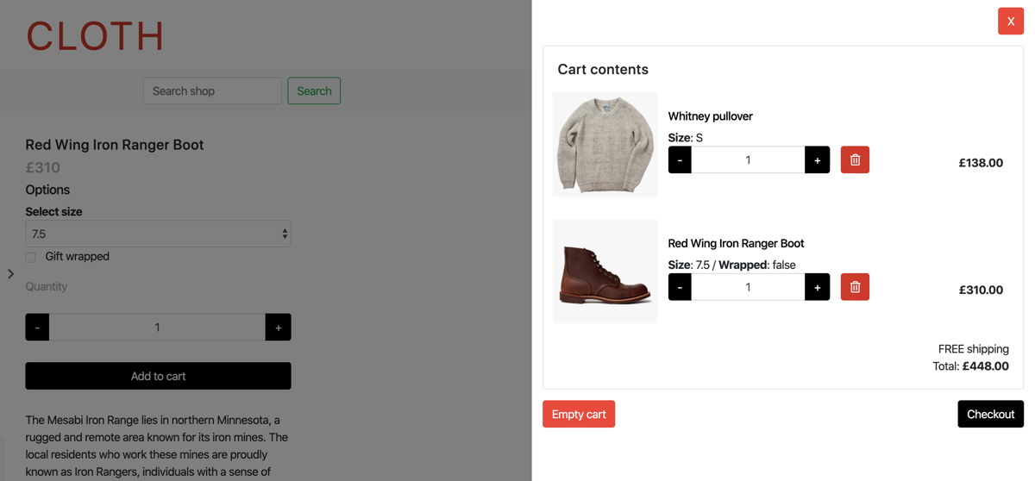Screen dimensions: 1035x481
Task: Decrease Whitney pullover quantity with minus
Action: pos(680,159)
